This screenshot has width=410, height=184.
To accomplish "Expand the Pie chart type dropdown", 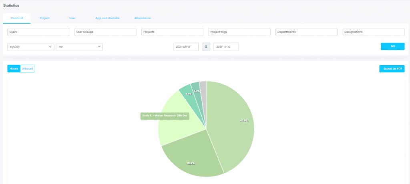I will coord(79,47).
